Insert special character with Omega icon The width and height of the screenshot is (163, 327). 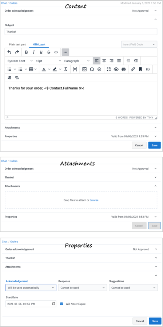pyautogui.click(x=92, y=70)
